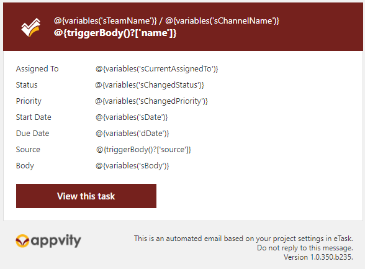Click the Appvity logo

tap(48, 241)
